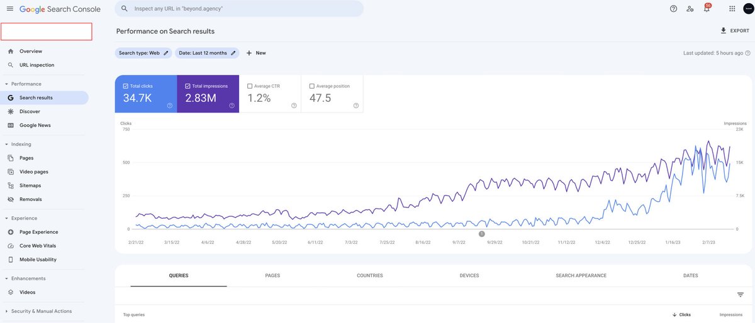The image size is (755, 323).
Task: Open the main hamburger menu
Action: pyautogui.click(x=9, y=9)
